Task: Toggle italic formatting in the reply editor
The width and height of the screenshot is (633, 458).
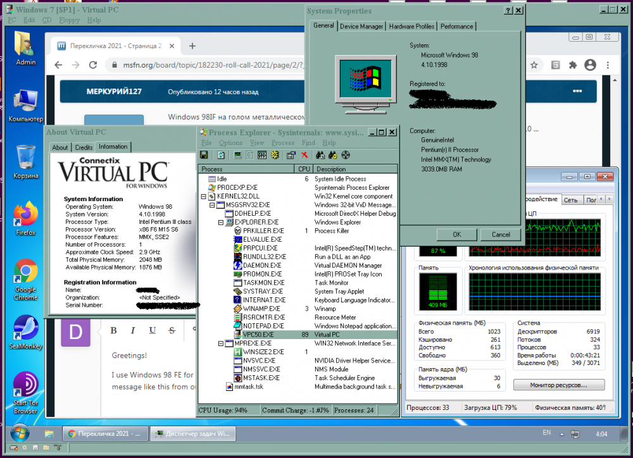Action: pos(133,330)
